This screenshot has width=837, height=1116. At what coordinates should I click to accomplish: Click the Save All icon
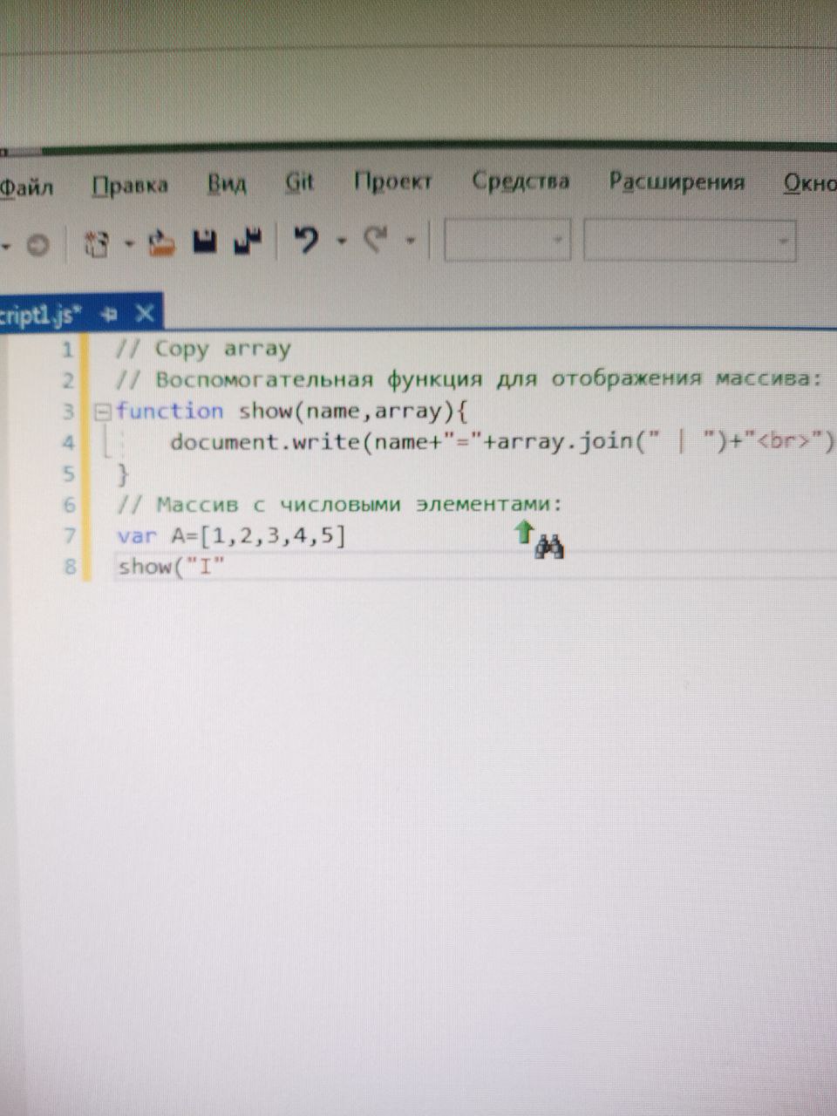248,242
